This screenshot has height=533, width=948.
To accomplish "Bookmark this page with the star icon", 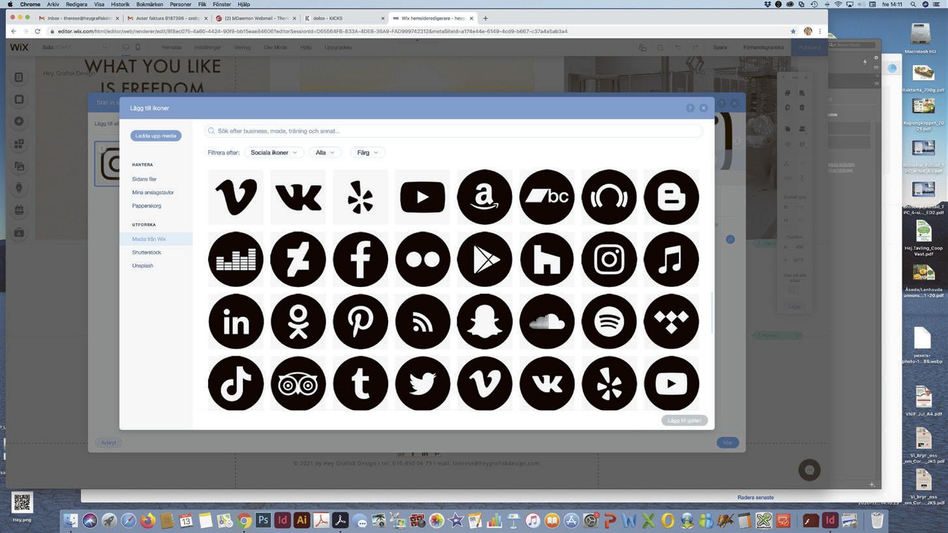I will (793, 31).
